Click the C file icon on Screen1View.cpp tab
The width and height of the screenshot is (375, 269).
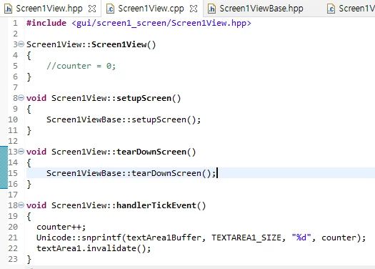point(110,9)
